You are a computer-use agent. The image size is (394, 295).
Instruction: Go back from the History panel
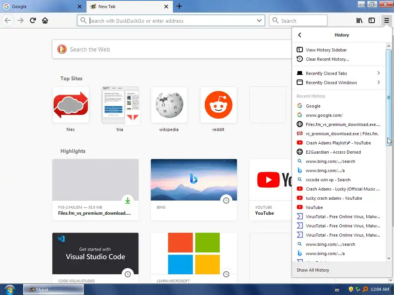click(x=299, y=35)
